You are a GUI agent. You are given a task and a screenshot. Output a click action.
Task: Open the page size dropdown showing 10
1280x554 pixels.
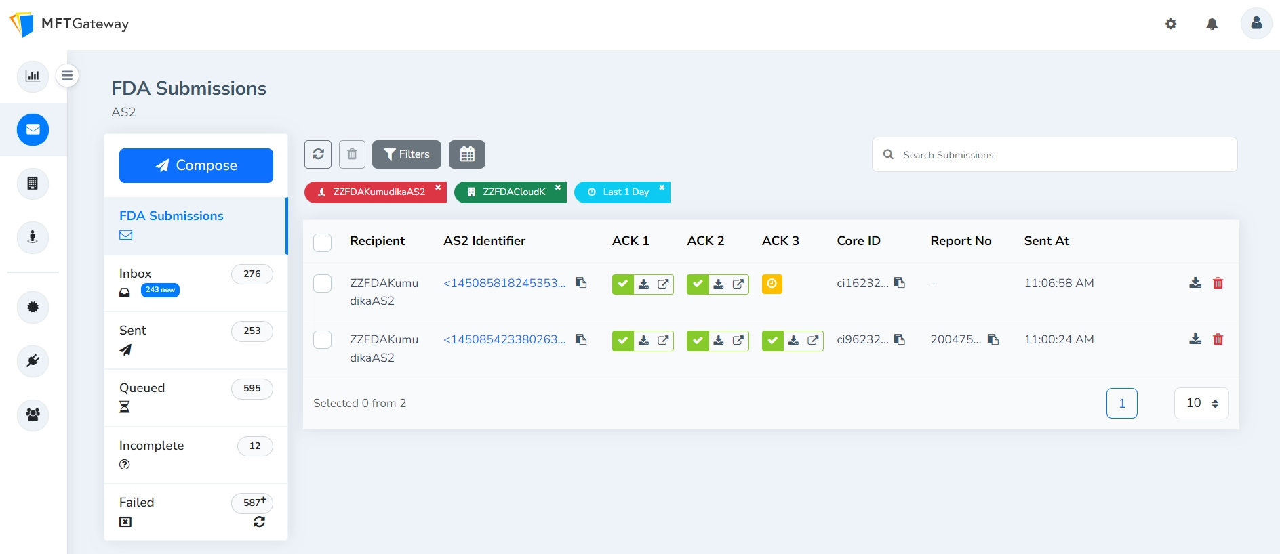[x=1201, y=404]
